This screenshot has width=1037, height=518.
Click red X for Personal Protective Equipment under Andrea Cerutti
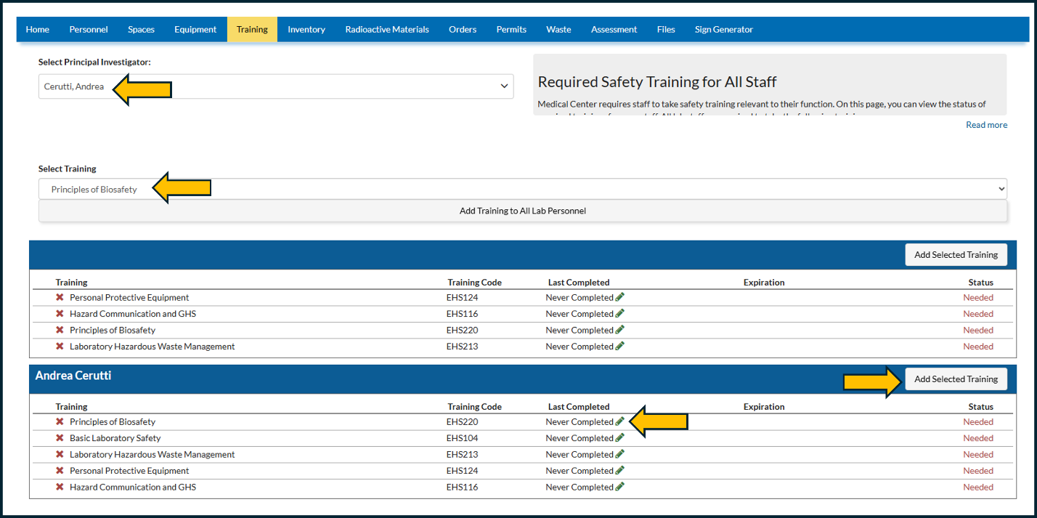pos(60,471)
